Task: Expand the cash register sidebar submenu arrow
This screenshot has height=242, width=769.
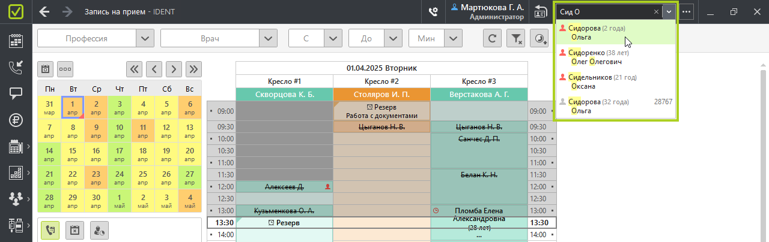Action: (28, 146)
